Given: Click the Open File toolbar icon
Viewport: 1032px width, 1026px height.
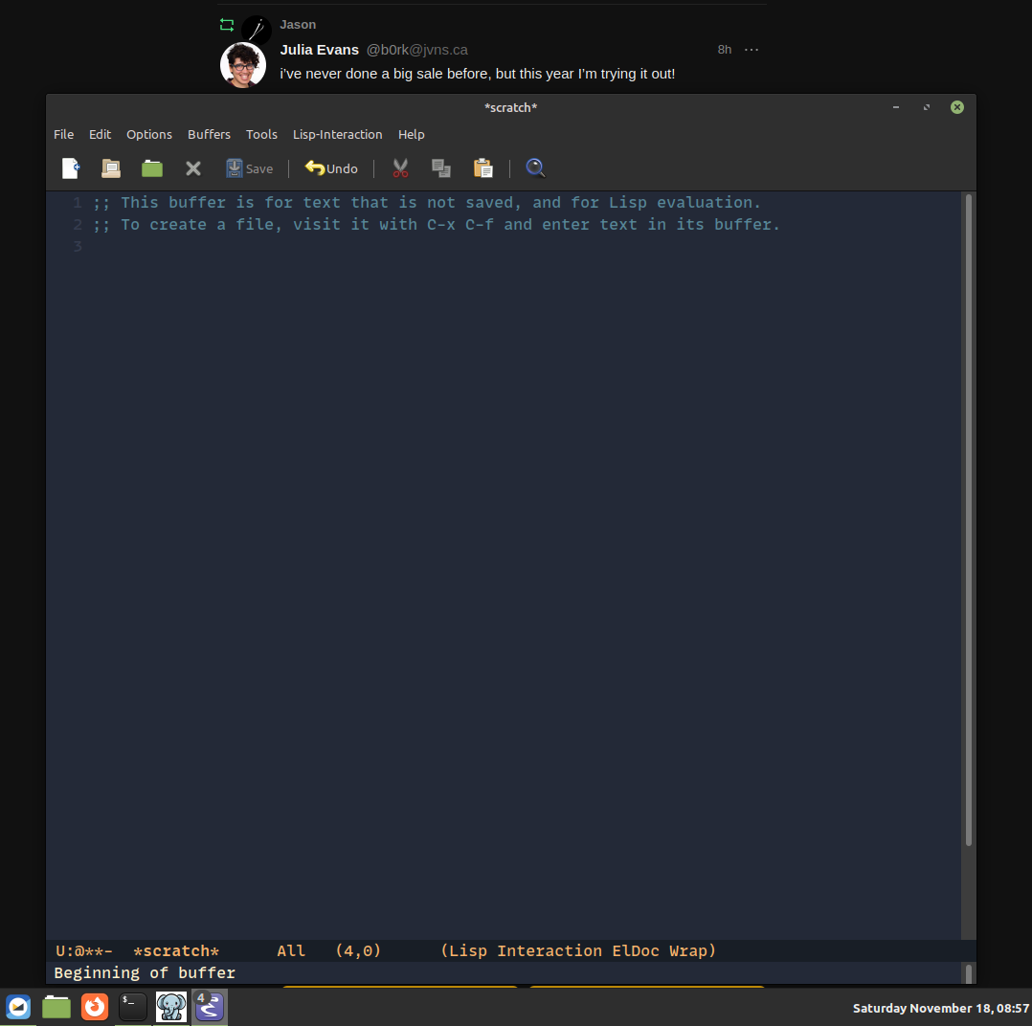Looking at the screenshot, I should point(111,168).
